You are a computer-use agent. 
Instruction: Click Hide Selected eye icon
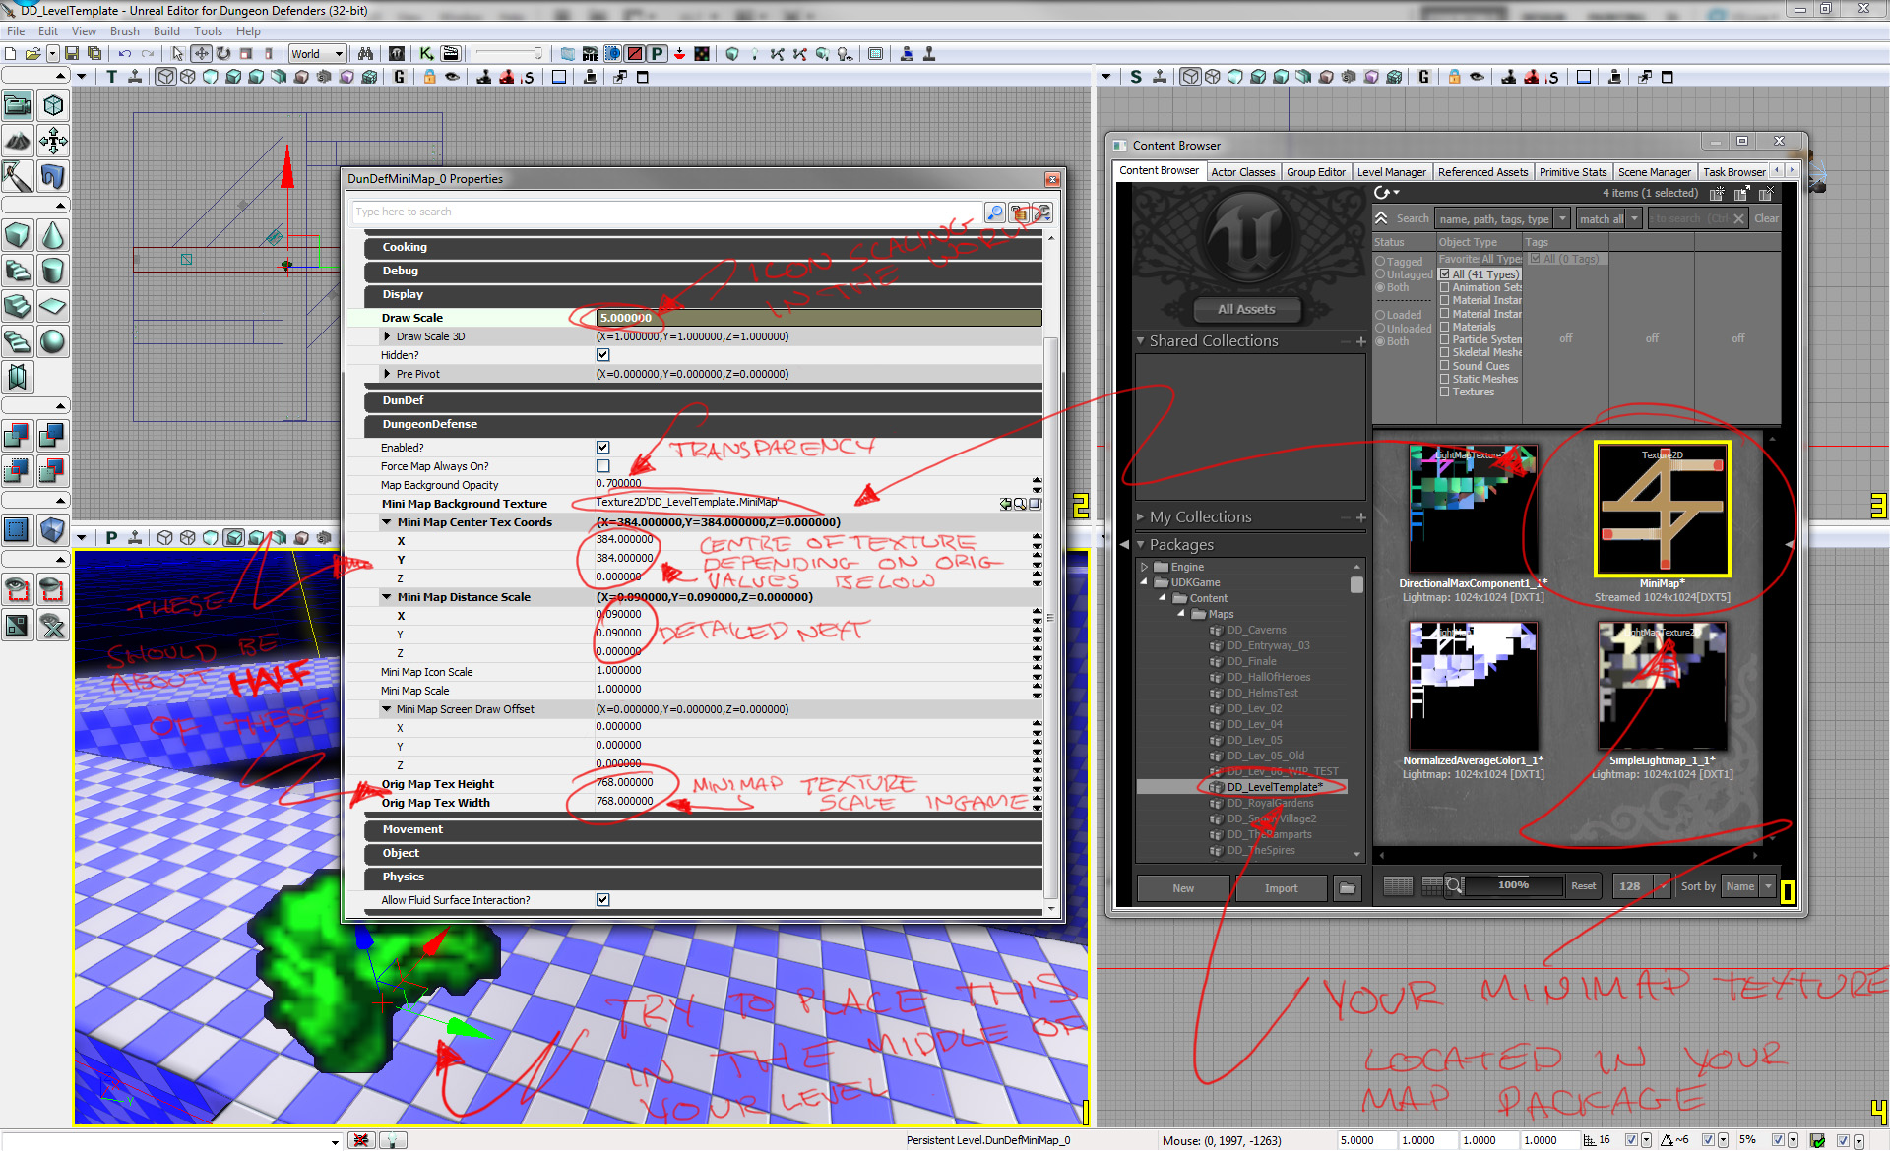[x=53, y=589]
